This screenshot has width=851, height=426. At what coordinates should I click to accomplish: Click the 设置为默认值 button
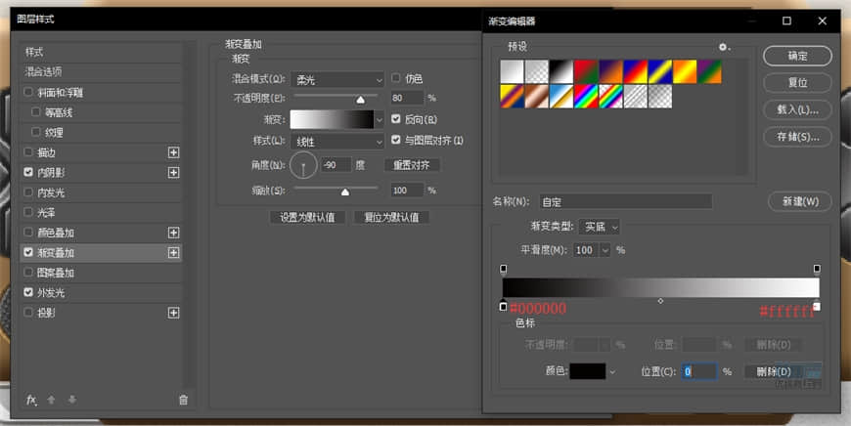coord(307,217)
